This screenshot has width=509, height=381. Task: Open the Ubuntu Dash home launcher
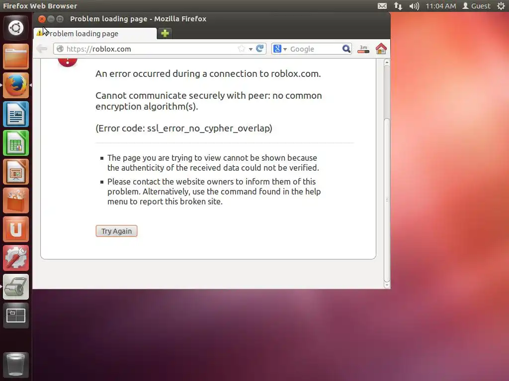coord(16,28)
